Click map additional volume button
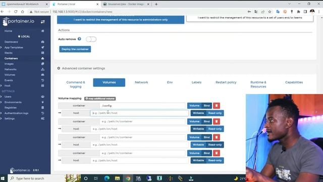This screenshot has height=182, width=323. [x=100, y=99]
